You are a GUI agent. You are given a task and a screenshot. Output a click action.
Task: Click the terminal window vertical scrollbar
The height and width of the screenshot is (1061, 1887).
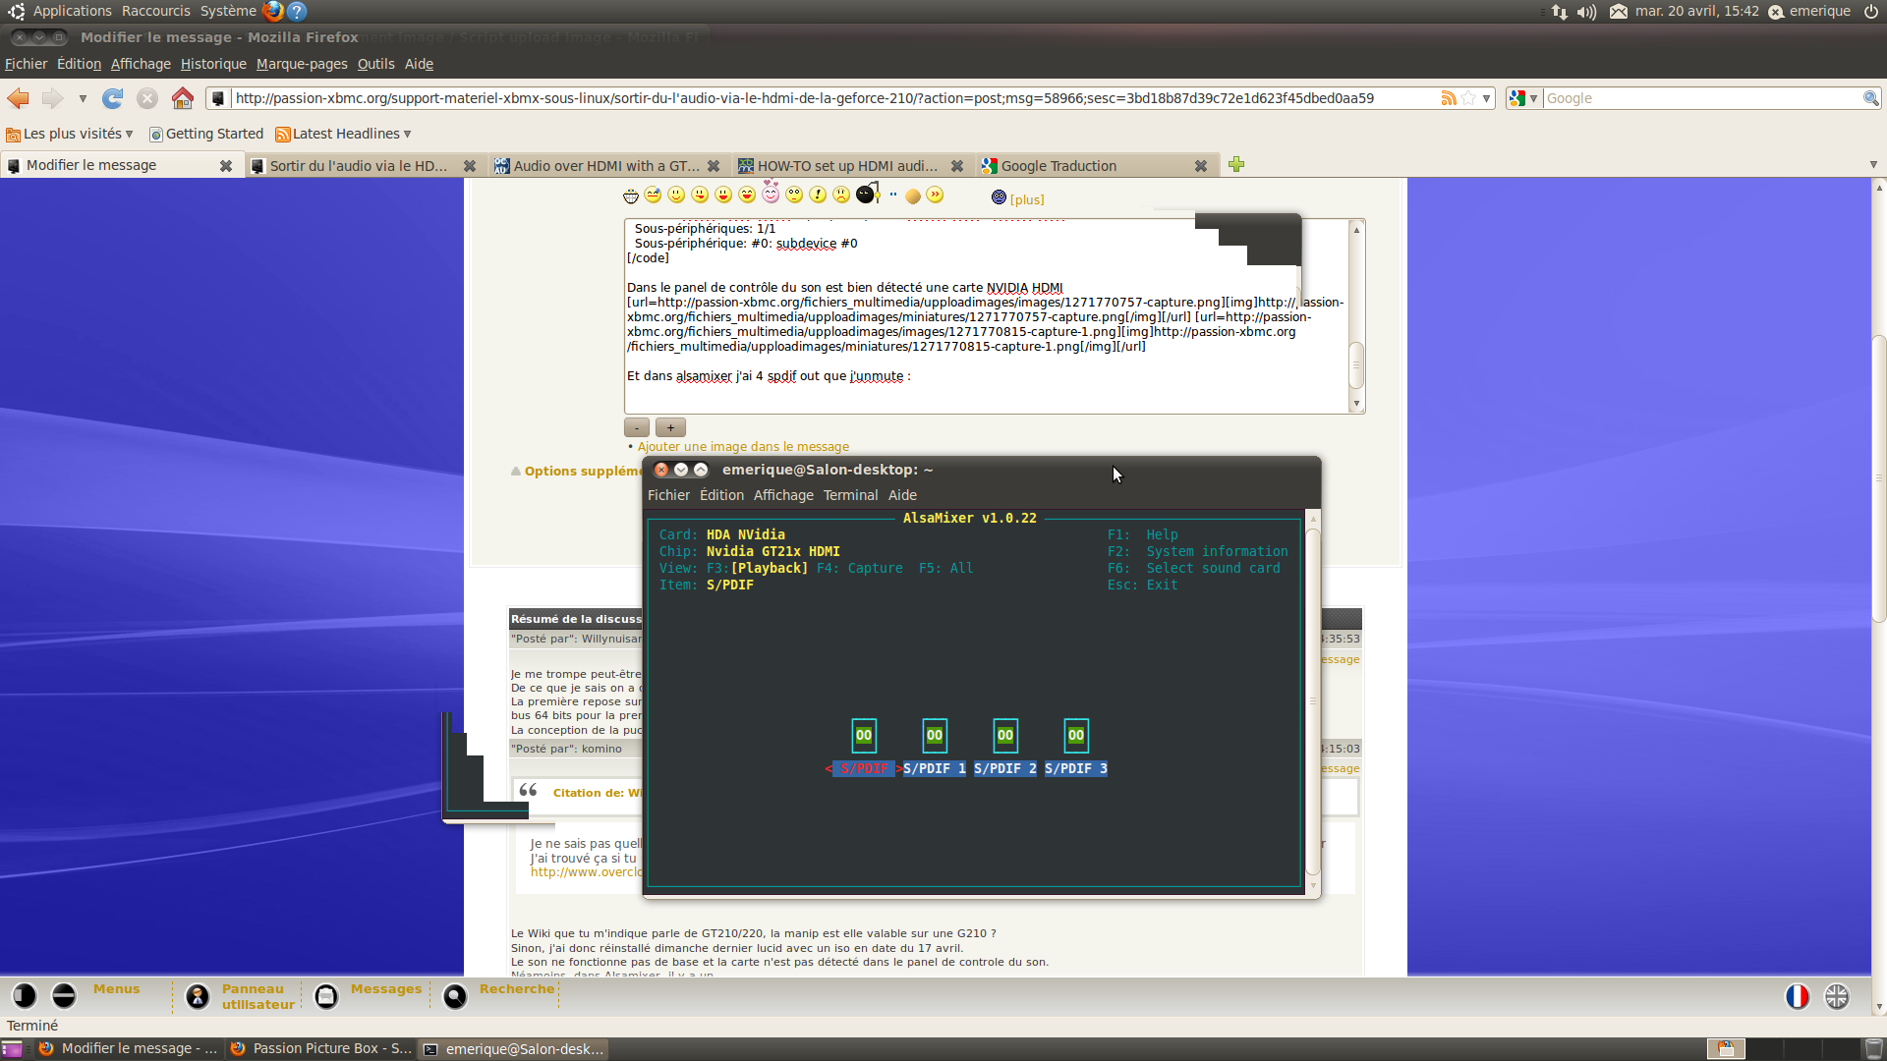[1313, 702]
